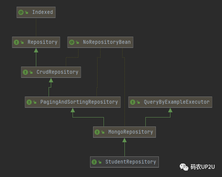The width and height of the screenshot is (222, 177).
Task: Click the public lock icon on Indexed
Action: [x=27, y=12]
